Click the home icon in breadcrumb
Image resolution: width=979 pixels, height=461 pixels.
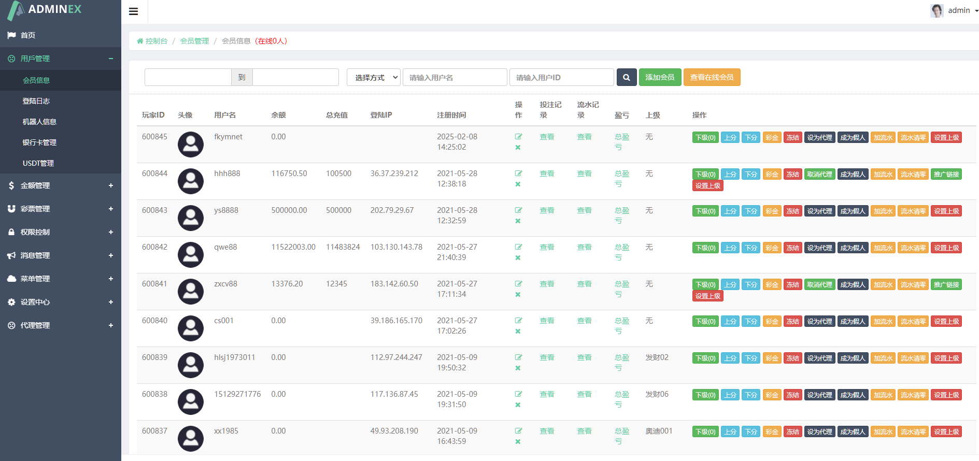pos(140,41)
